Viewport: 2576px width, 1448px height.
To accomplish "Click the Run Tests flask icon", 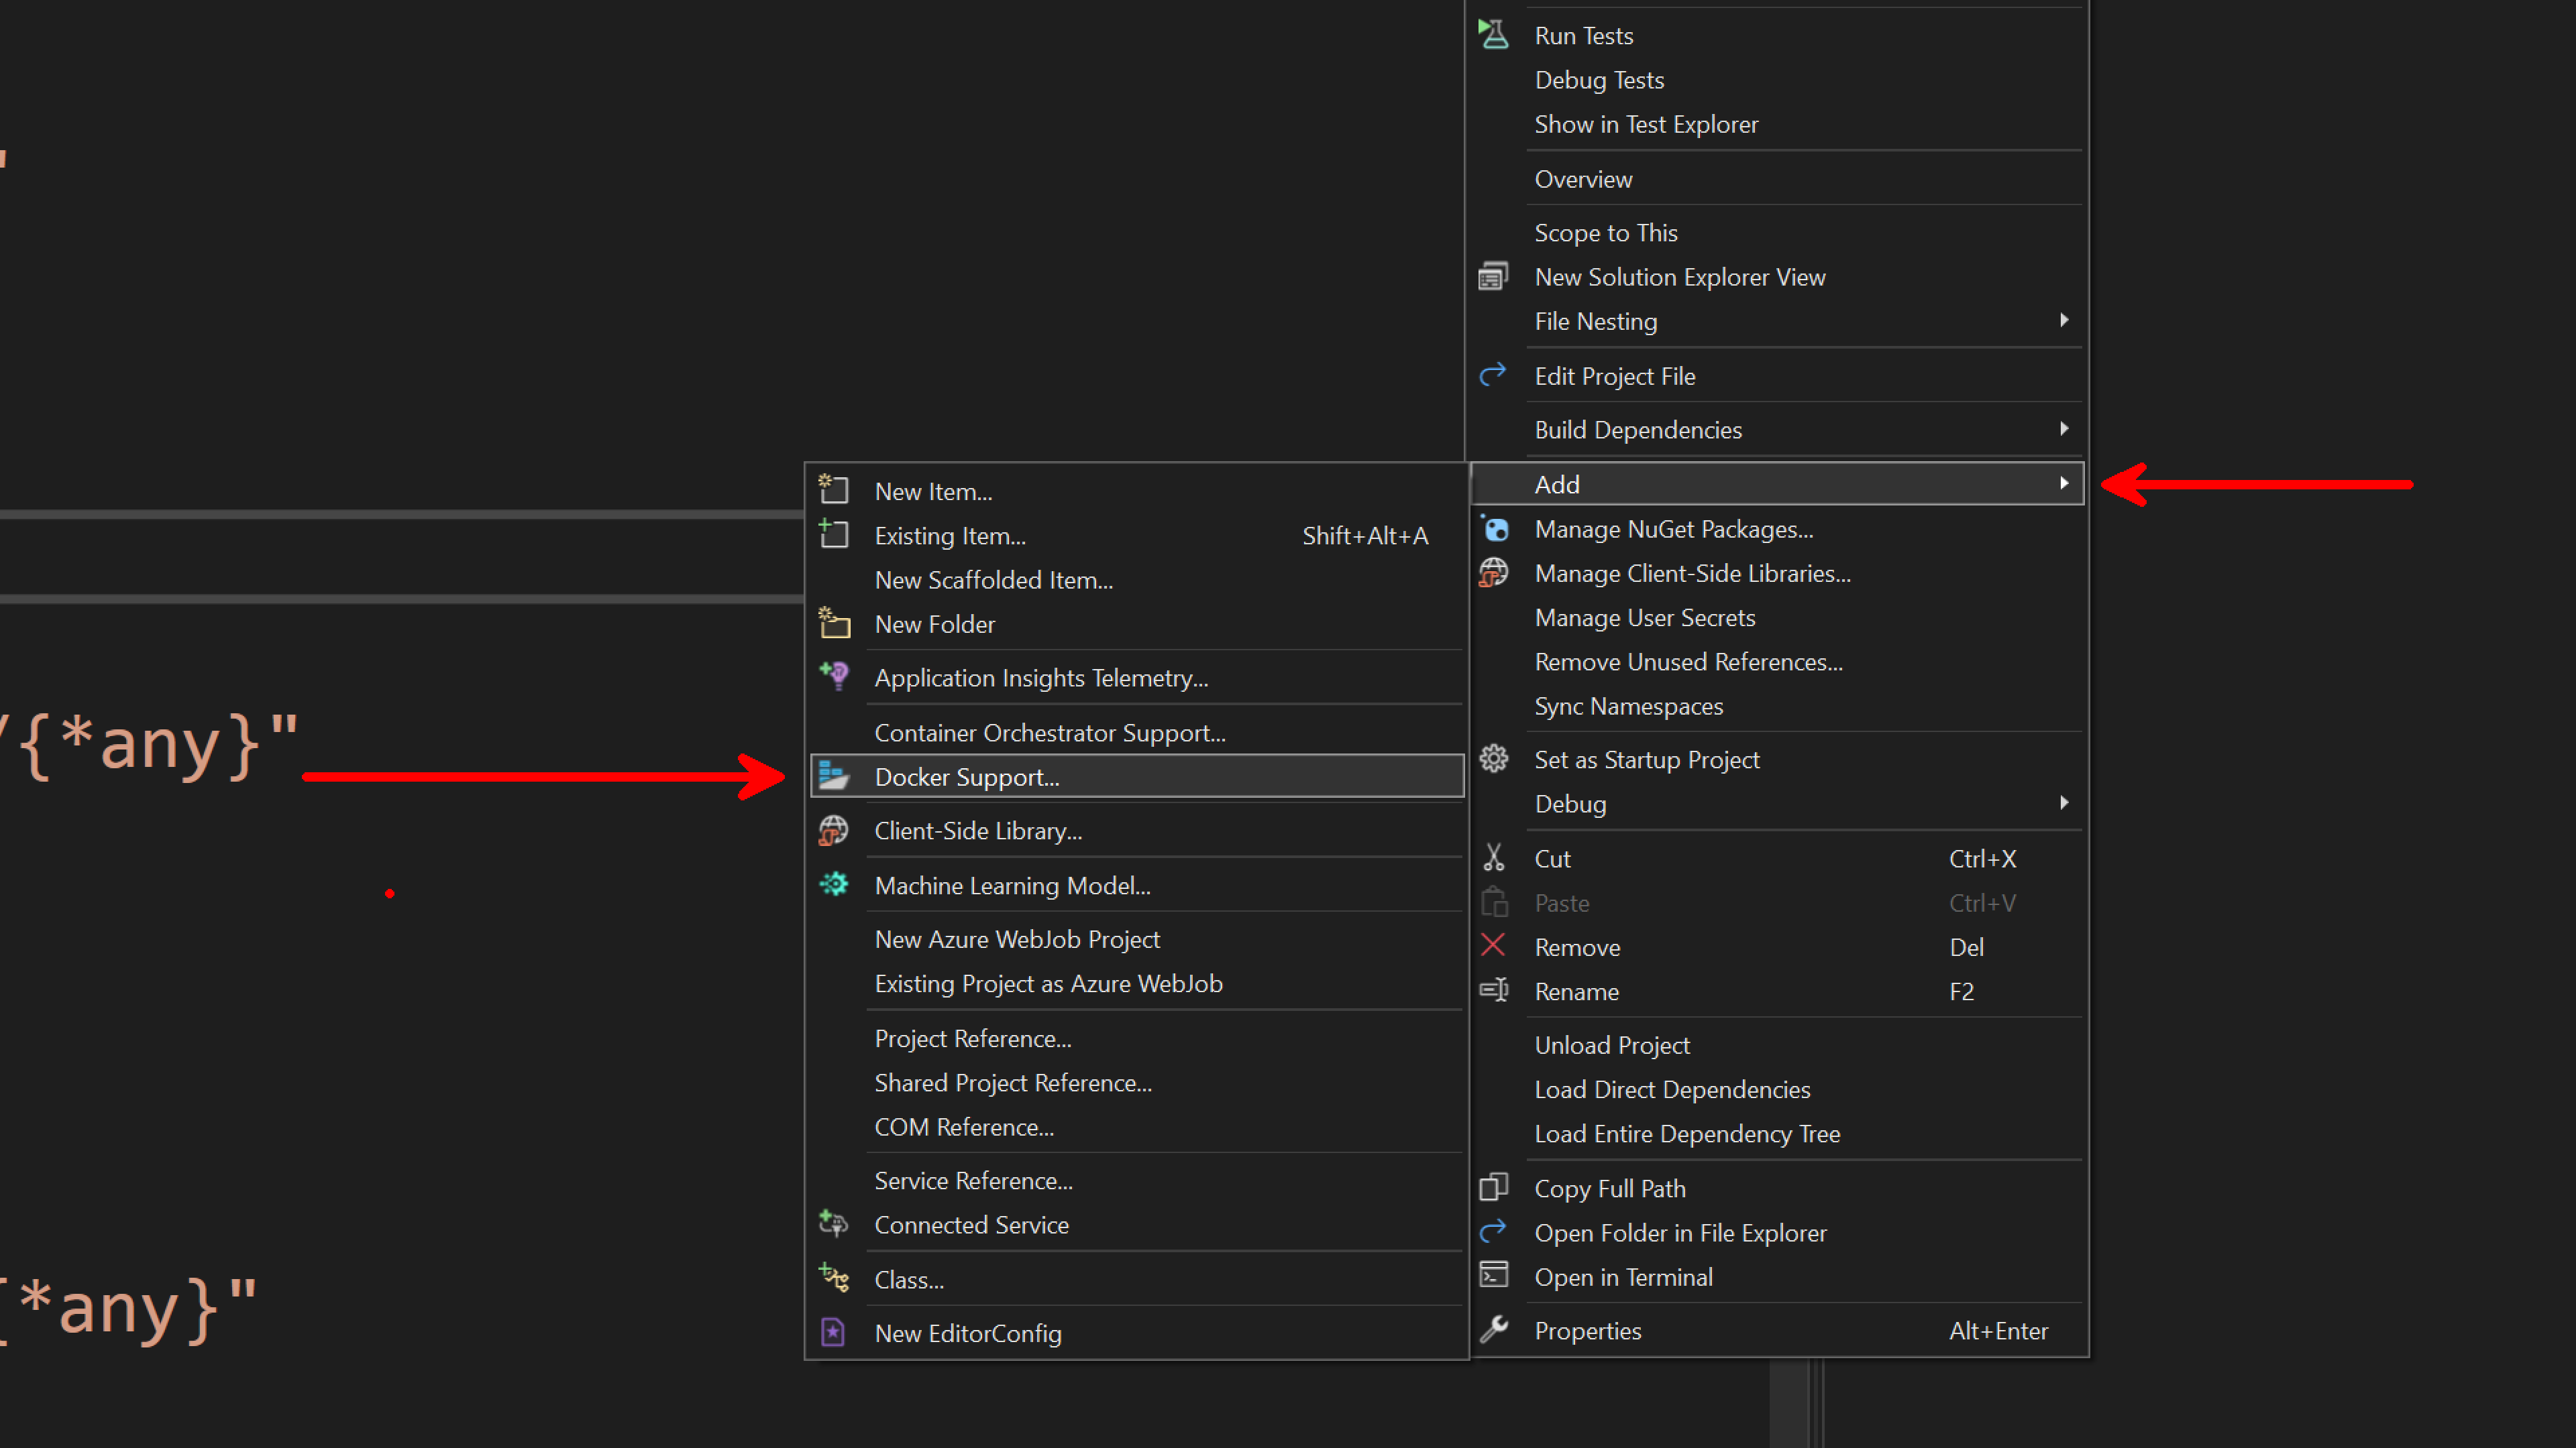I will coord(1493,35).
